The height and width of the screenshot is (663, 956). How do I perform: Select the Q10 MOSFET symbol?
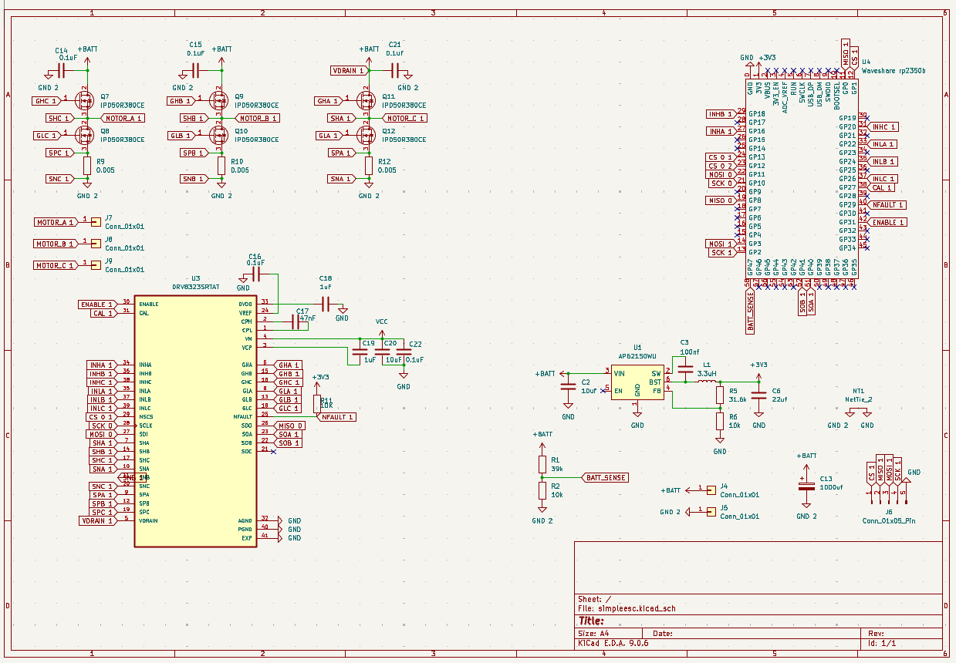218,135
